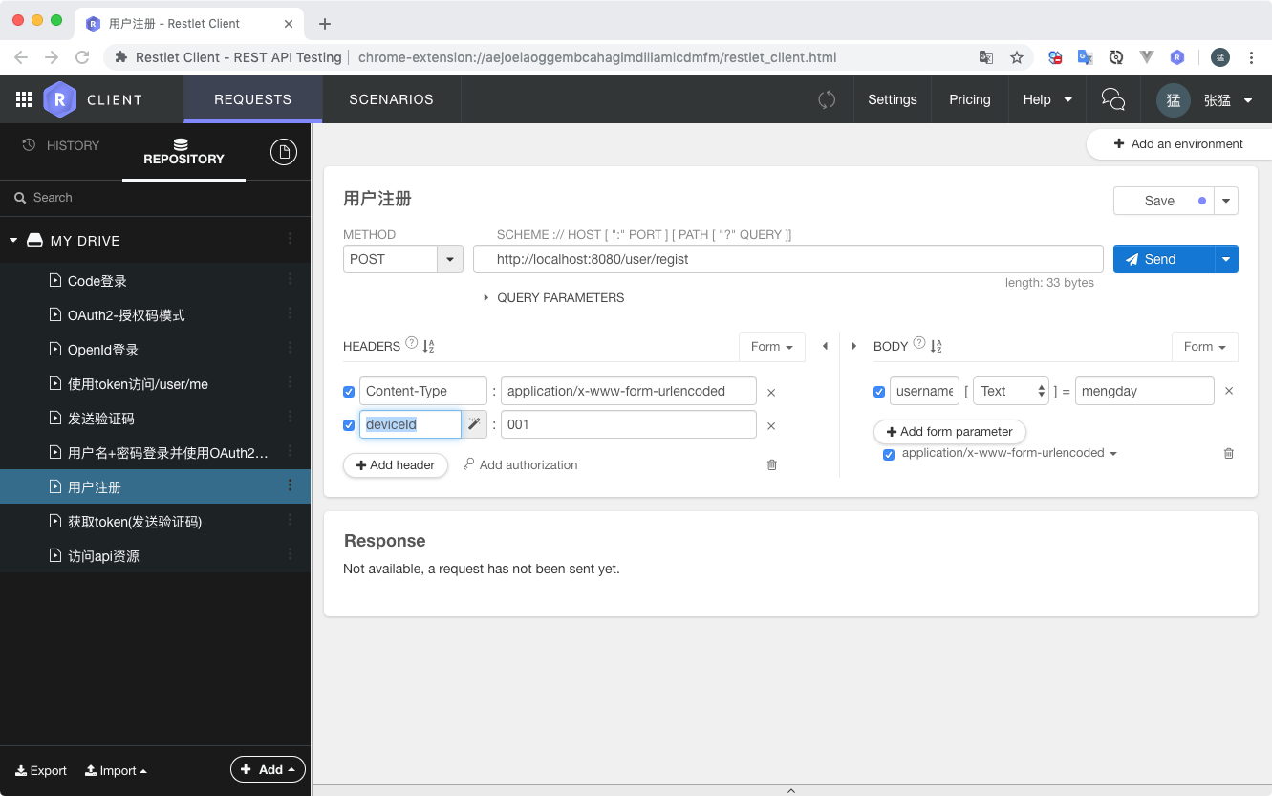Remove the Content-Type header row

[771, 392]
